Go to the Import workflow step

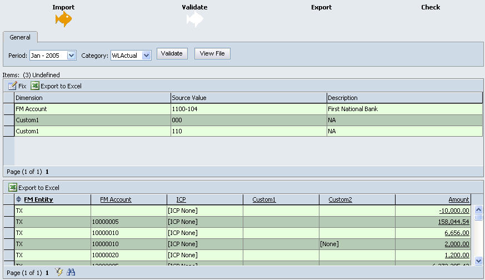63,7
